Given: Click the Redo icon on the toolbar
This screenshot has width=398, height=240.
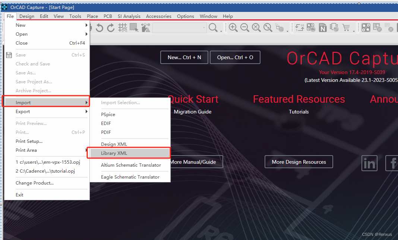Looking at the screenshot, I should click(111, 27).
